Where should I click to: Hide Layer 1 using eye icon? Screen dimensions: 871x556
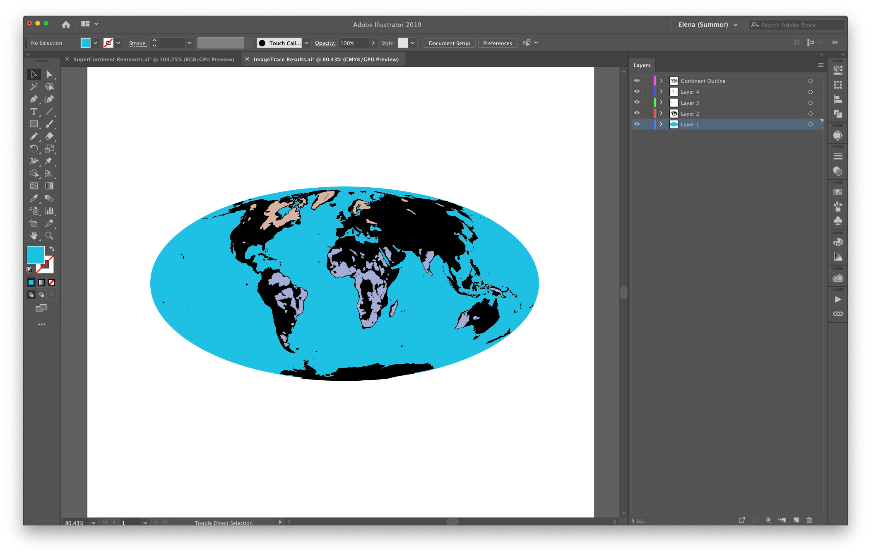coord(637,124)
